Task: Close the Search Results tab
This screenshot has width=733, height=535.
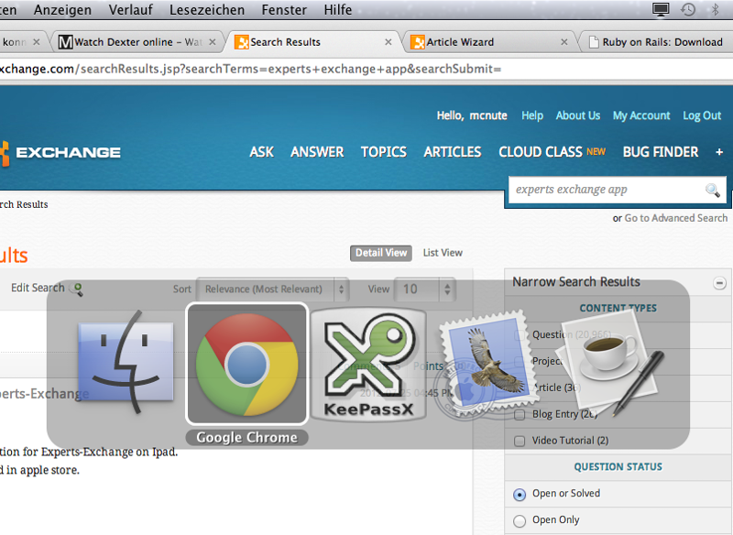Action: point(388,42)
